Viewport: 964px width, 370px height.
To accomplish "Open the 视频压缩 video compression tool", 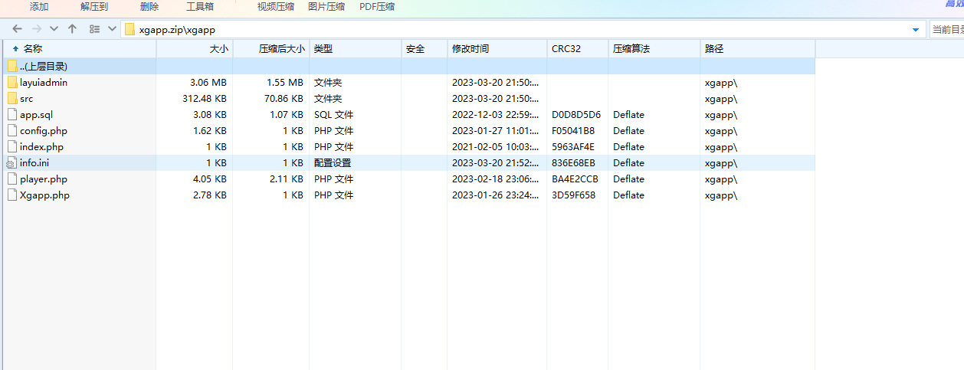I will point(276,7).
